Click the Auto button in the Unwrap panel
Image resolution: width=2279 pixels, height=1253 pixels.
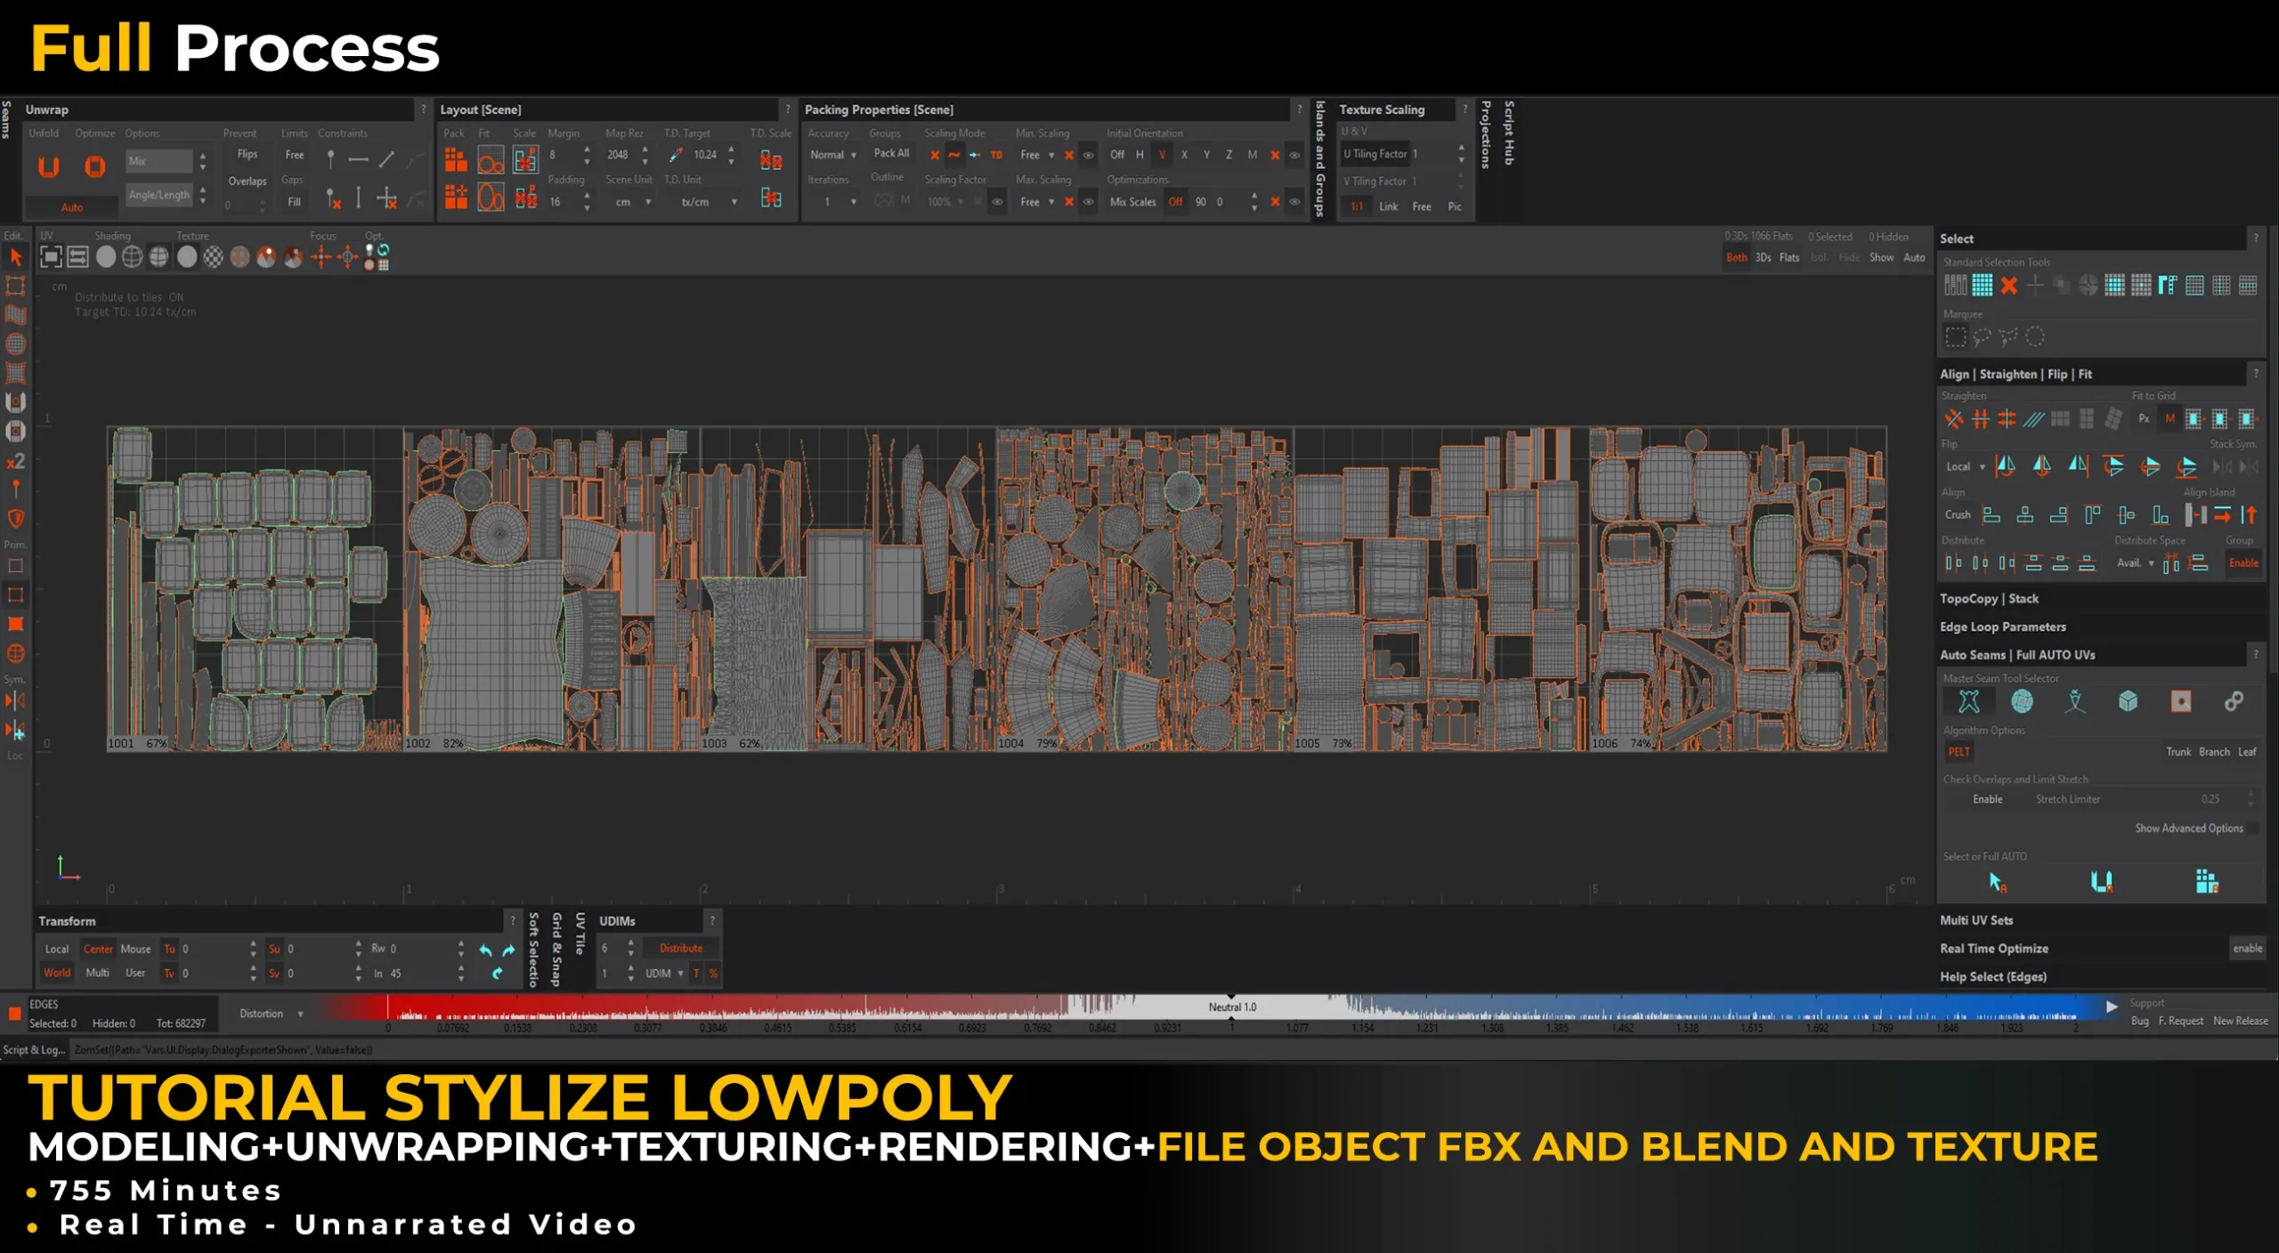pyautogui.click(x=72, y=207)
